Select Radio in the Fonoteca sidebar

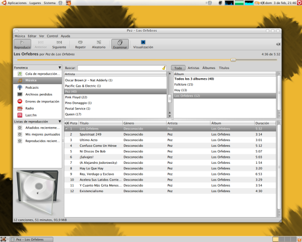click(x=29, y=108)
